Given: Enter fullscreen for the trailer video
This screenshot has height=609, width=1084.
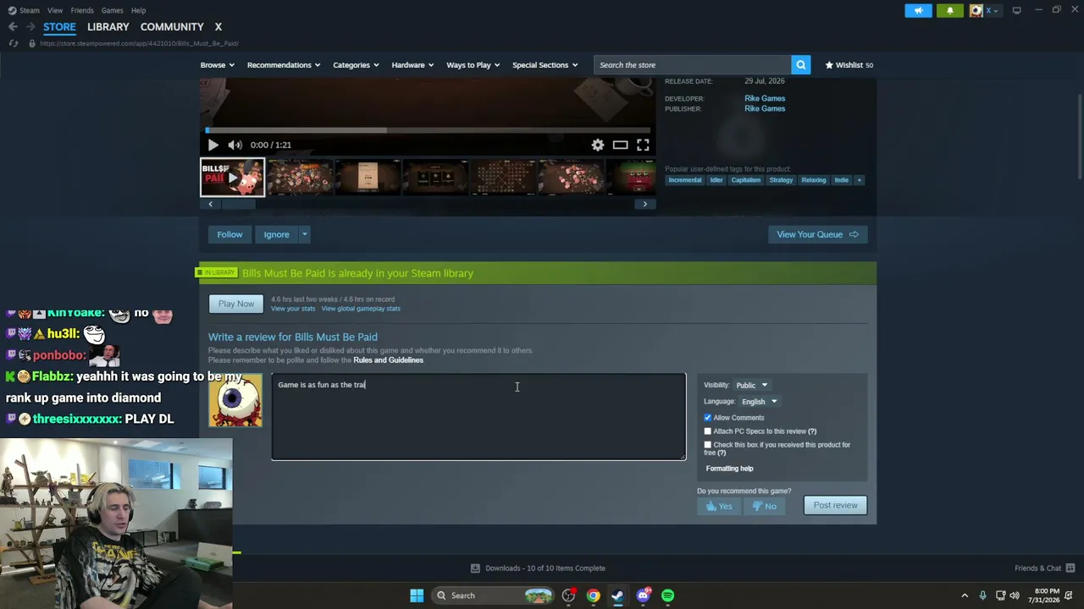Looking at the screenshot, I should coord(643,145).
